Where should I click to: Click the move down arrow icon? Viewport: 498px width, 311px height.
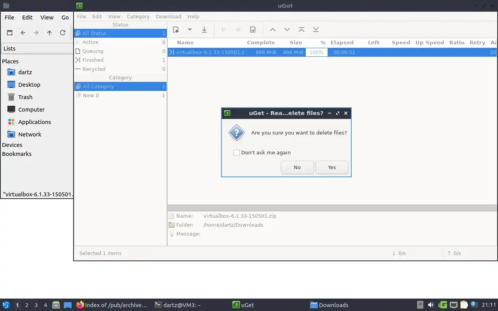[x=287, y=30]
